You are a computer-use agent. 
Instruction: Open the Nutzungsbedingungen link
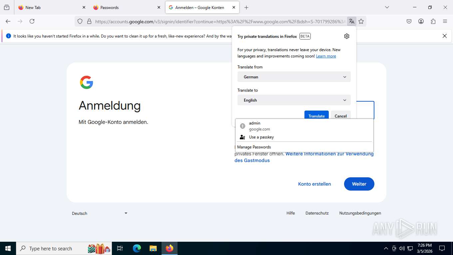pyautogui.click(x=360, y=213)
